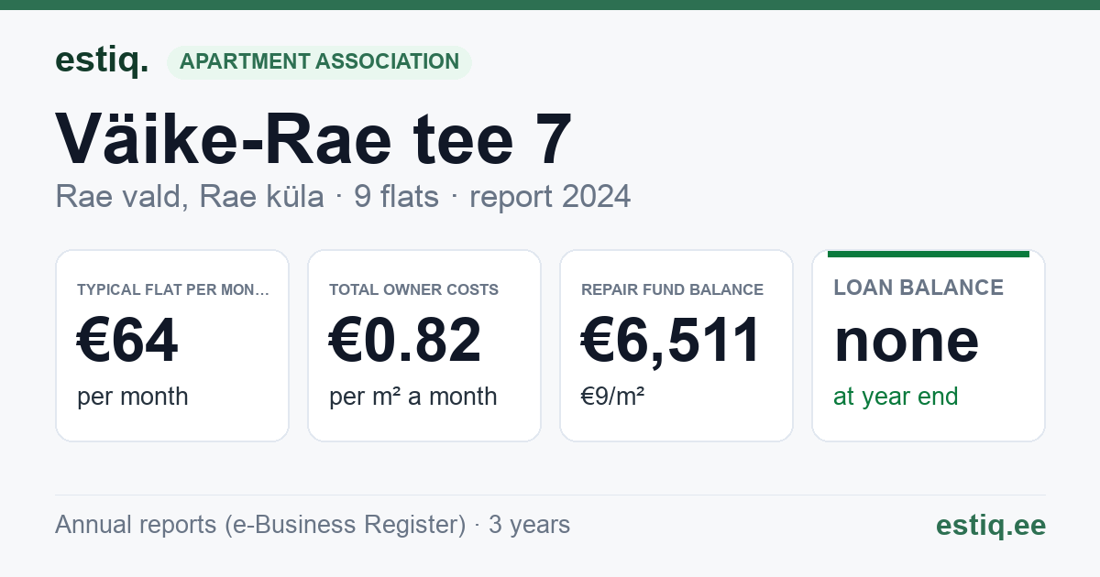Click the 'none' loan balance value

907,341
